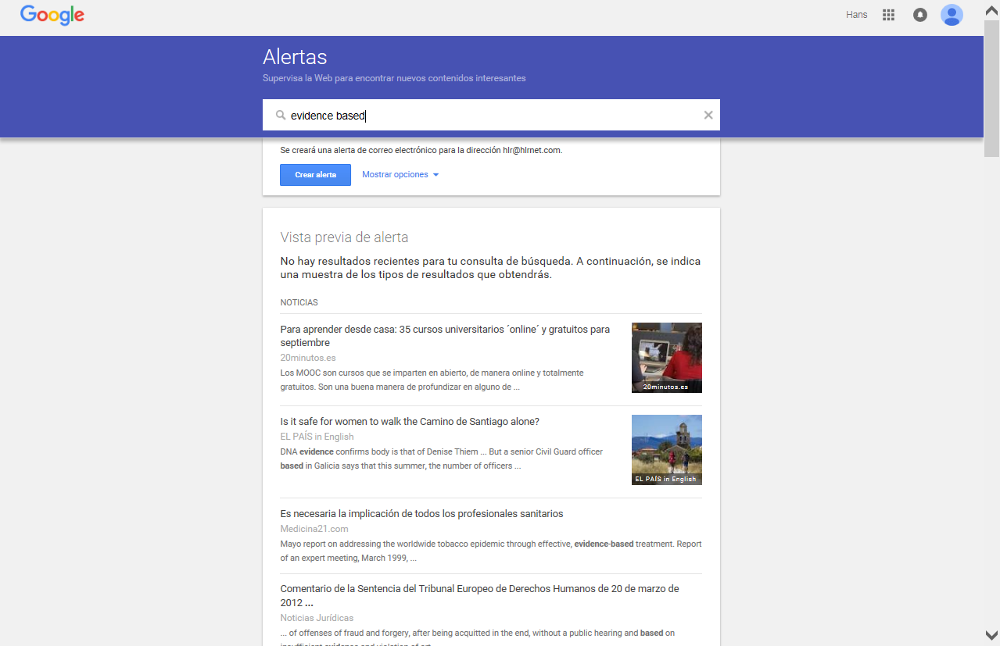Open the account profile avatar
Screen dimensions: 1000x646
coord(952,15)
